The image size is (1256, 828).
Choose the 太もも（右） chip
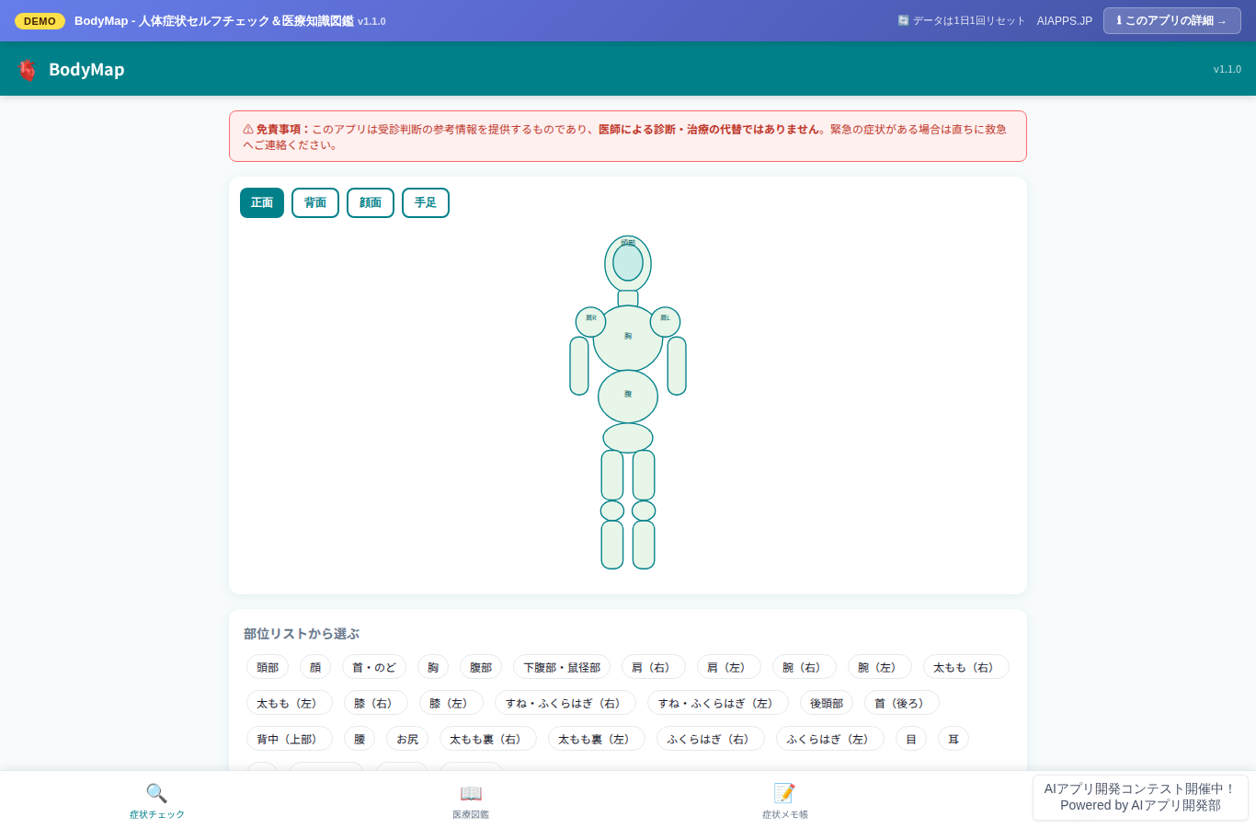click(966, 667)
